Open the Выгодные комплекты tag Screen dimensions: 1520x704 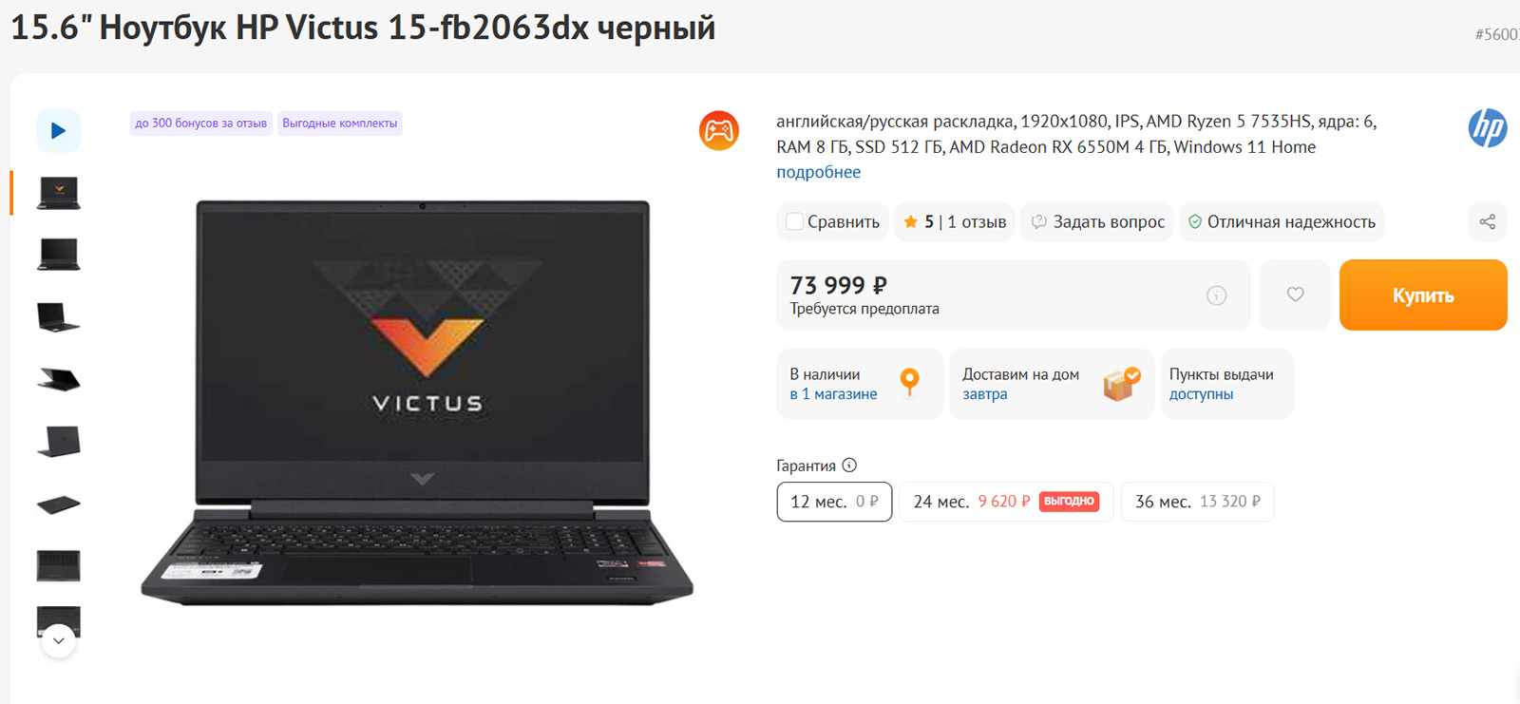339,124
